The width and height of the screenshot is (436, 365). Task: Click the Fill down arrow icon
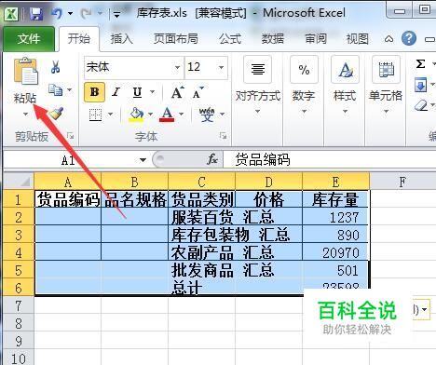point(420,85)
